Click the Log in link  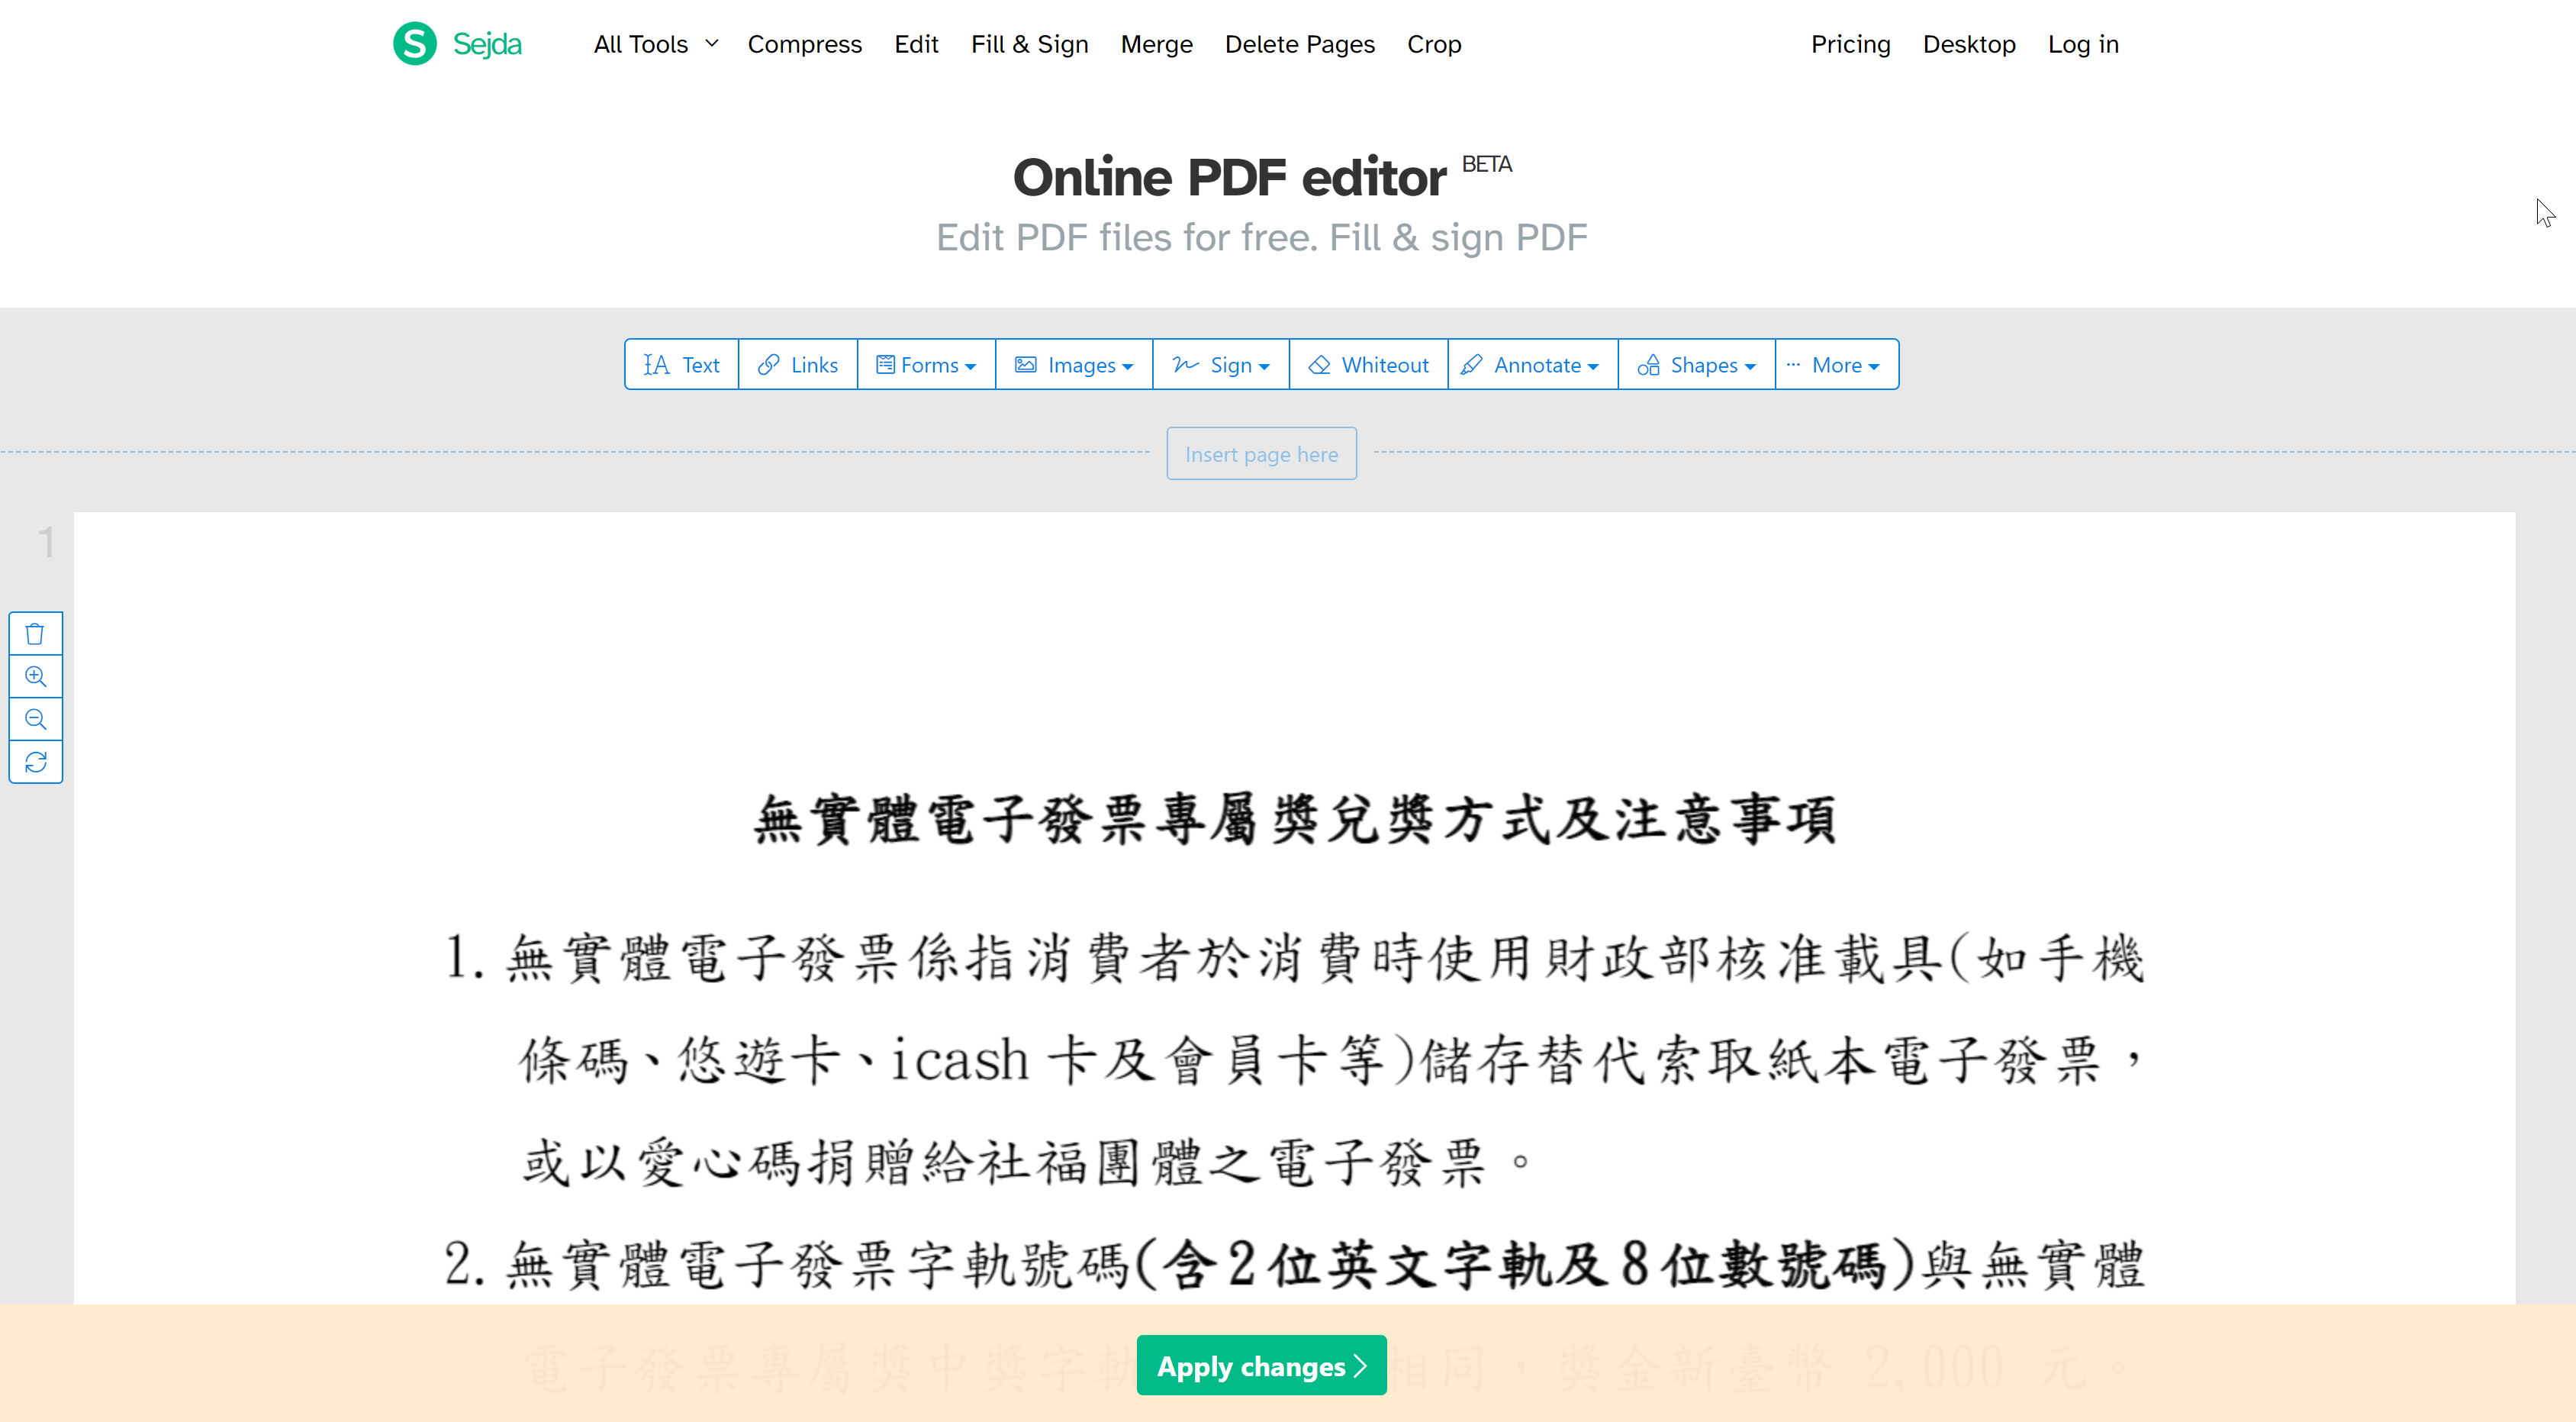click(x=2083, y=44)
